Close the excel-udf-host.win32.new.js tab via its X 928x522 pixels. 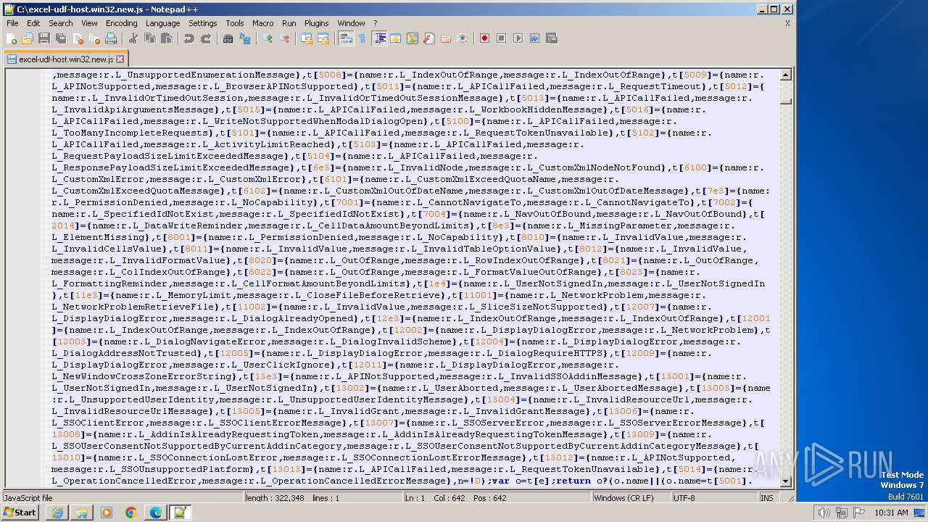pyautogui.click(x=120, y=59)
